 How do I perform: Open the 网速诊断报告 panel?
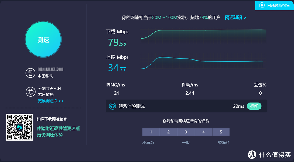274,5
